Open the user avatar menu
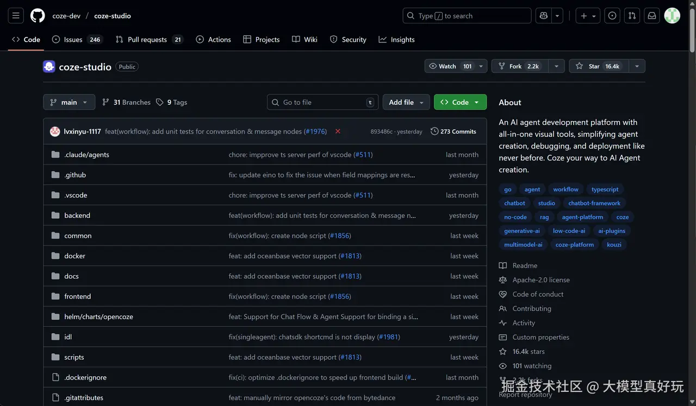This screenshot has width=696, height=406. (x=672, y=16)
